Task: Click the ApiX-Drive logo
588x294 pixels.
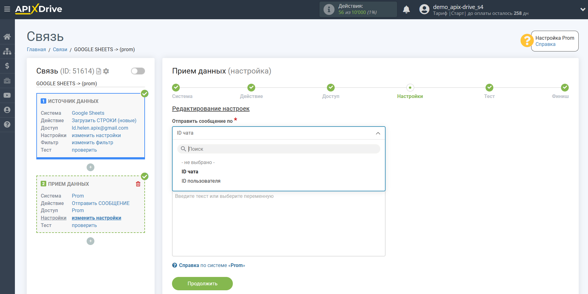Action: (x=38, y=9)
